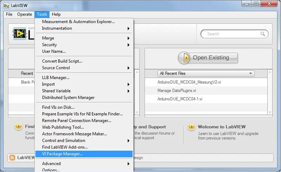Click the yellow arrow icon beside Find
The height and width of the screenshot is (172, 281).
19,126
